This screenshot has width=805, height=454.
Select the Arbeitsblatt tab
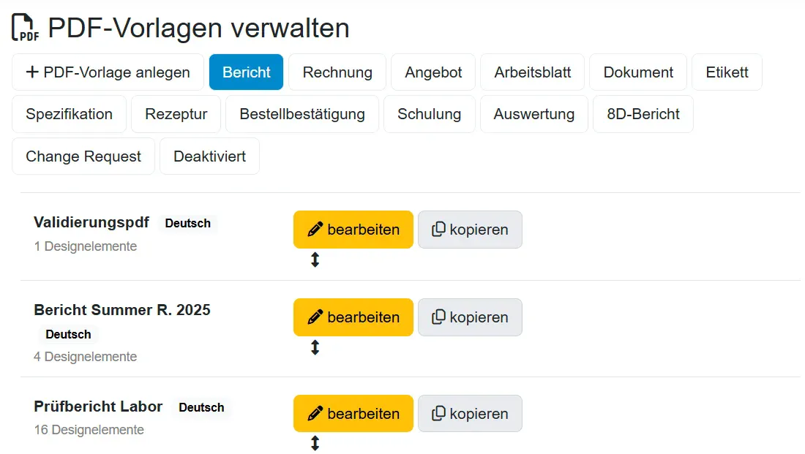tap(532, 72)
